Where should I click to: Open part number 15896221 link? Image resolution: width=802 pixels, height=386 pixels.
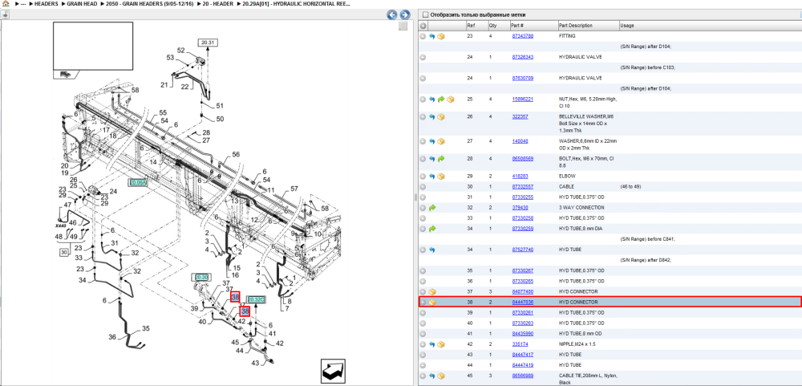(x=523, y=99)
